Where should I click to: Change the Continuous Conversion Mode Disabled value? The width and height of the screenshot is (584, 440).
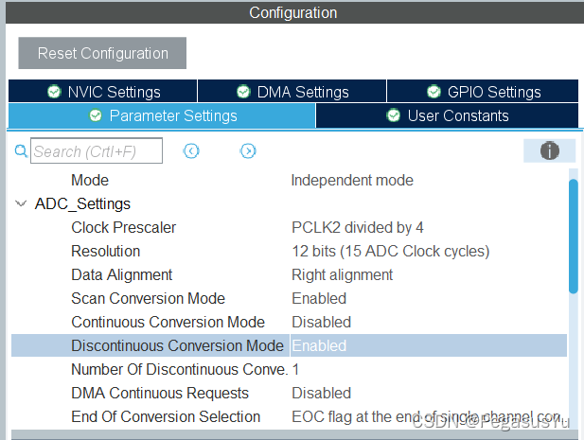pyautogui.click(x=321, y=322)
